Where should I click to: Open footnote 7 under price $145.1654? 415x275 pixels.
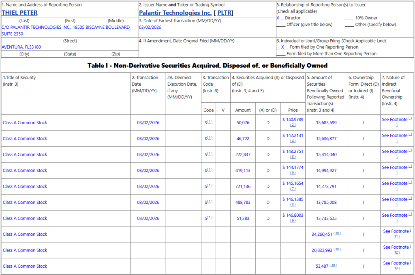(293, 189)
